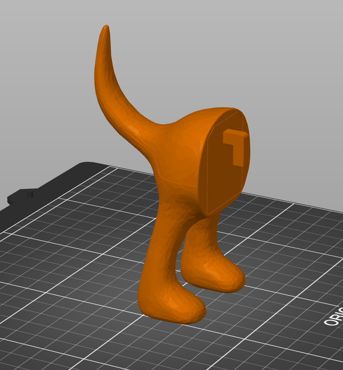343x370 pixels.
Task: Click the front foot nearest the camera
Action: 175,305
